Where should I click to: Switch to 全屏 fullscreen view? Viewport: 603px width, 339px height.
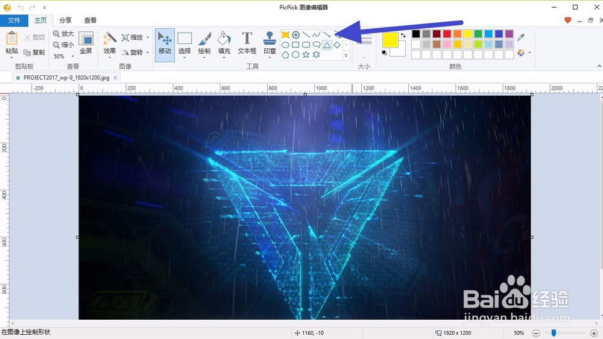(x=86, y=43)
